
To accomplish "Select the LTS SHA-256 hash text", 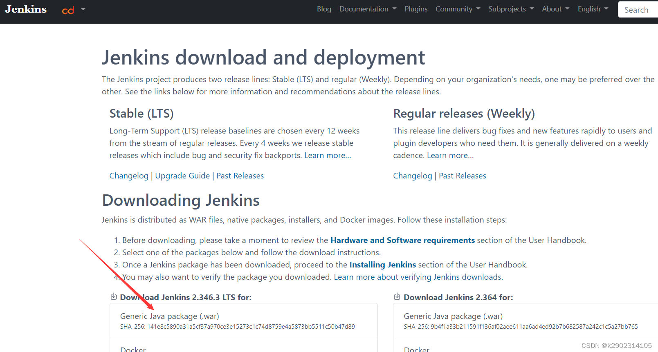I will coord(238,327).
